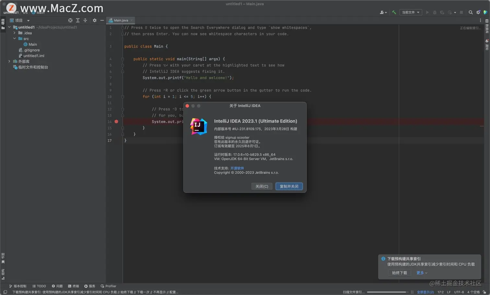Viewport: 490px width, 295px height.
Task: Click the 复制并关闭 button
Action: click(289, 186)
